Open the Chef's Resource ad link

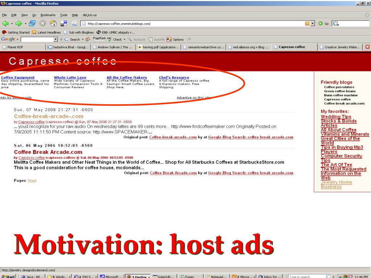pos(174,77)
